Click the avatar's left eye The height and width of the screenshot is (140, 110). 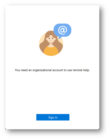[x=49, y=38]
